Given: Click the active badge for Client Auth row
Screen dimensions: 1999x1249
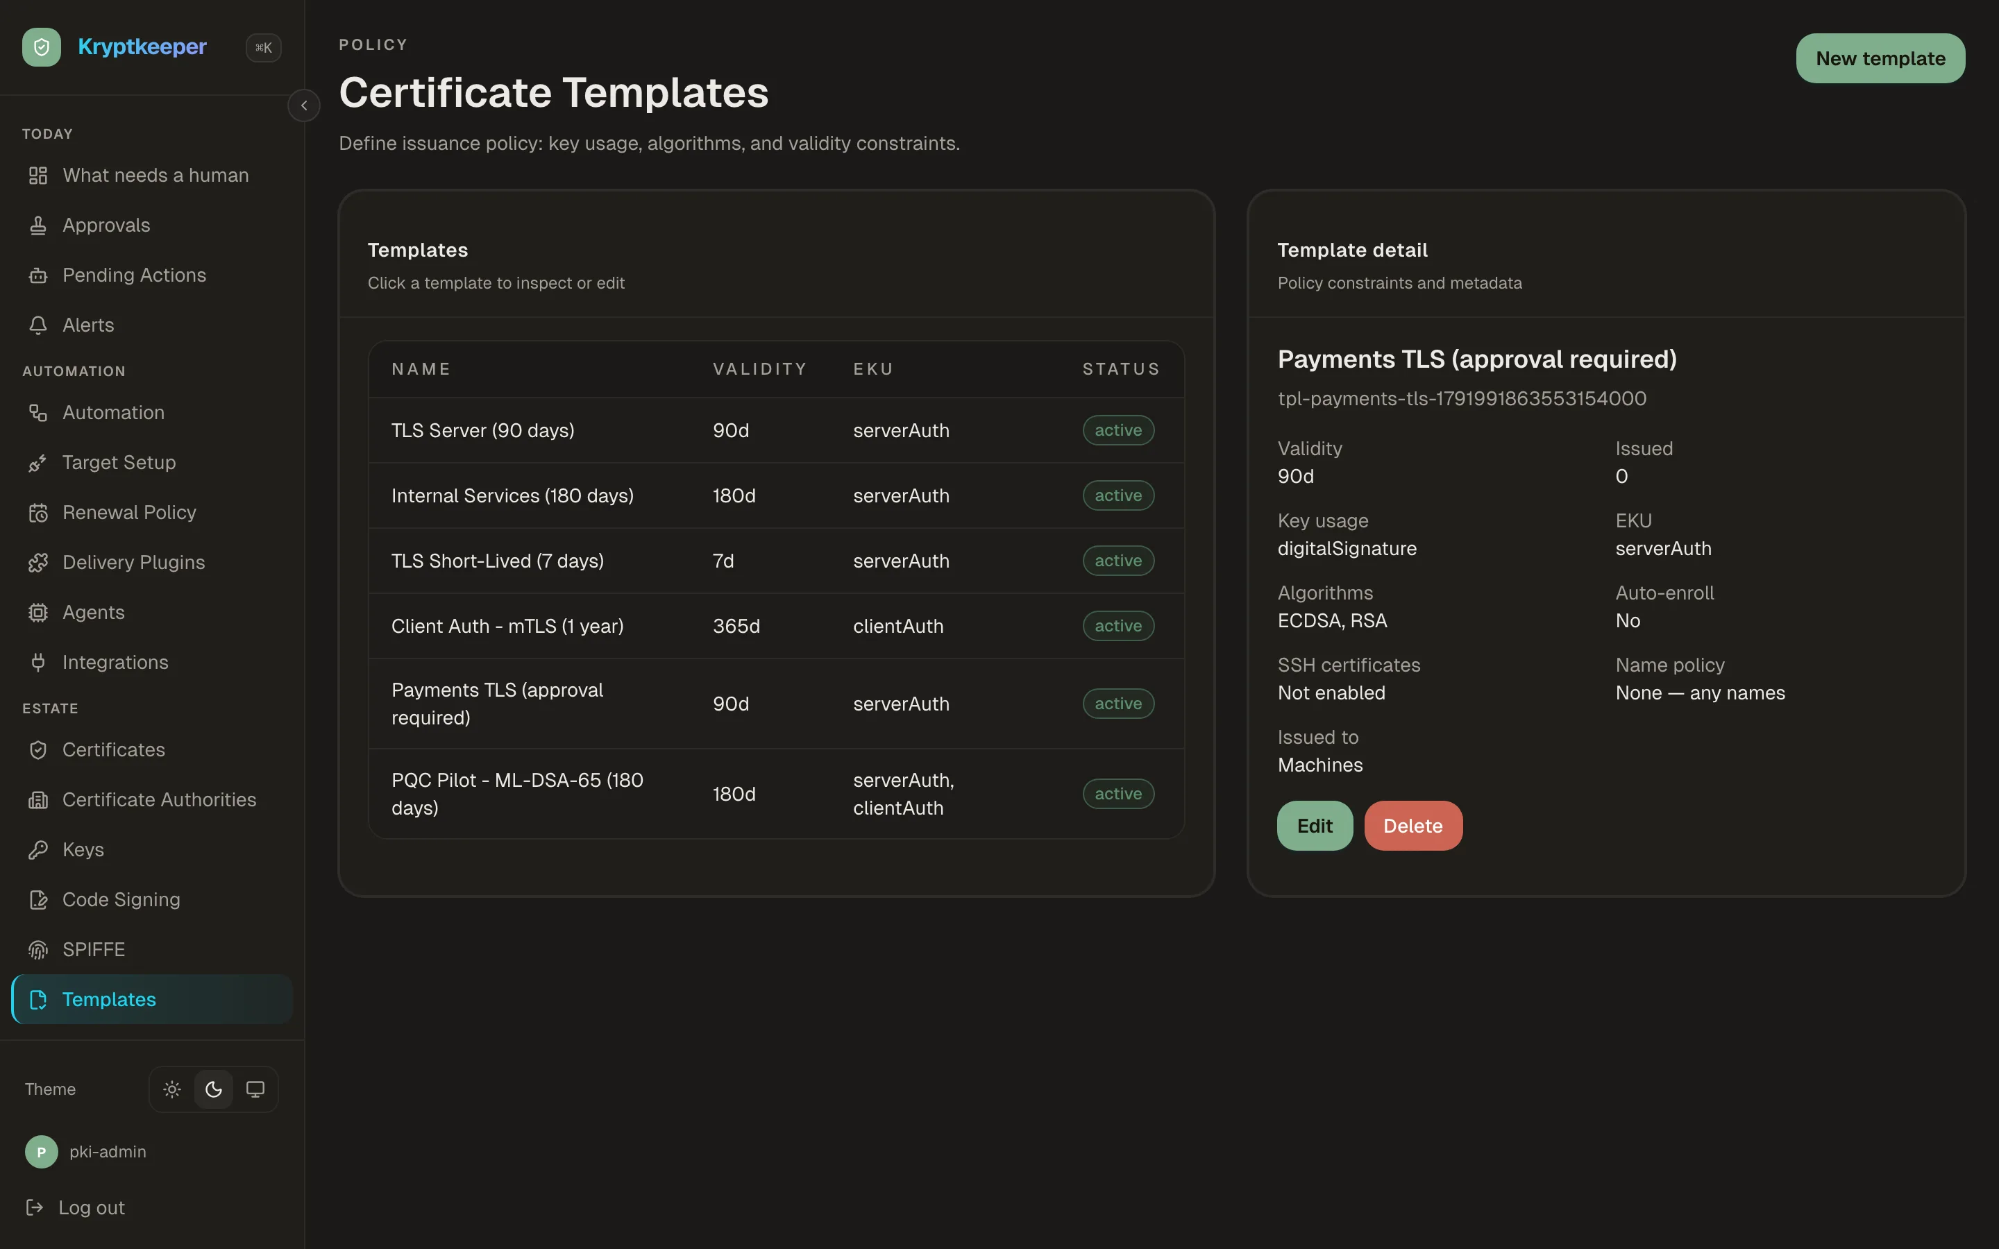Looking at the screenshot, I should click(x=1117, y=626).
